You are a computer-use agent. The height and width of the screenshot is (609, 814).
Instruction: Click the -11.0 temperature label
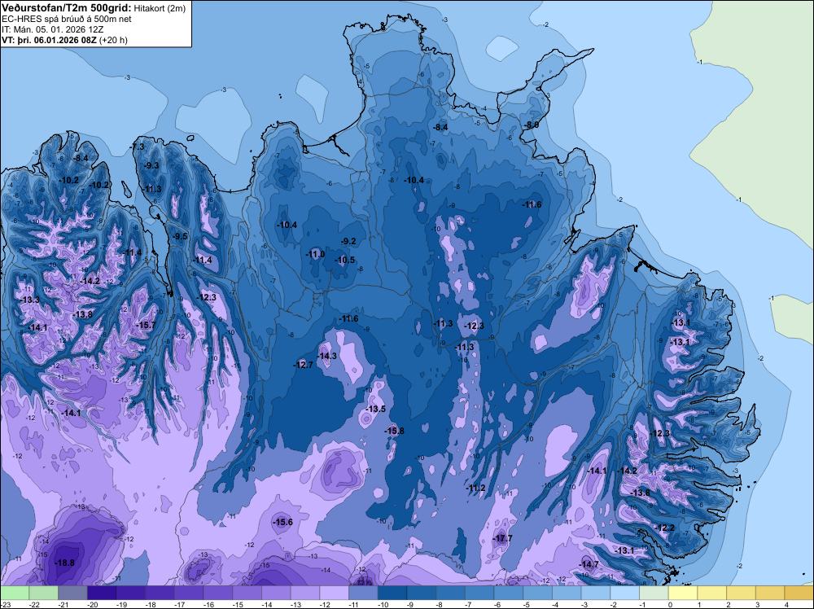315,254
